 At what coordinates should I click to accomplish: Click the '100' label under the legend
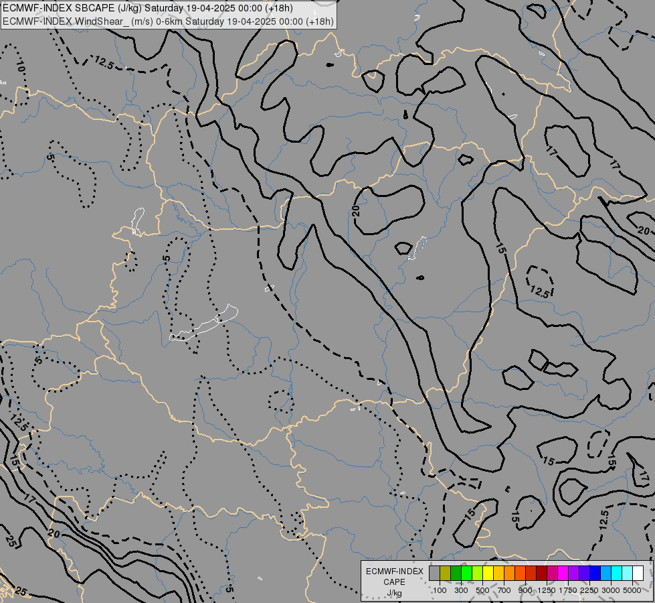[x=440, y=590]
